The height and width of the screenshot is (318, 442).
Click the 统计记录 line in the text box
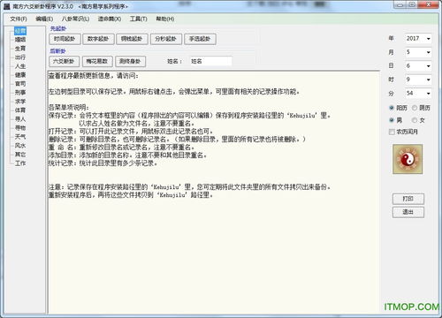103,163
